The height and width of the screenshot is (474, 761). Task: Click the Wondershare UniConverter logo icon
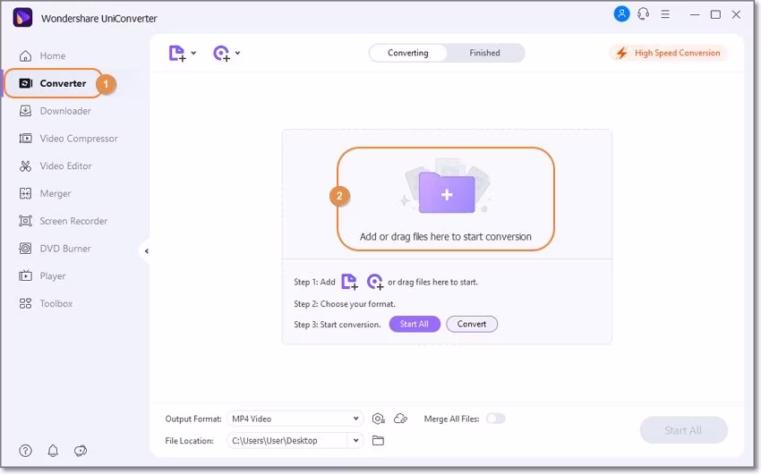pyautogui.click(x=22, y=18)
